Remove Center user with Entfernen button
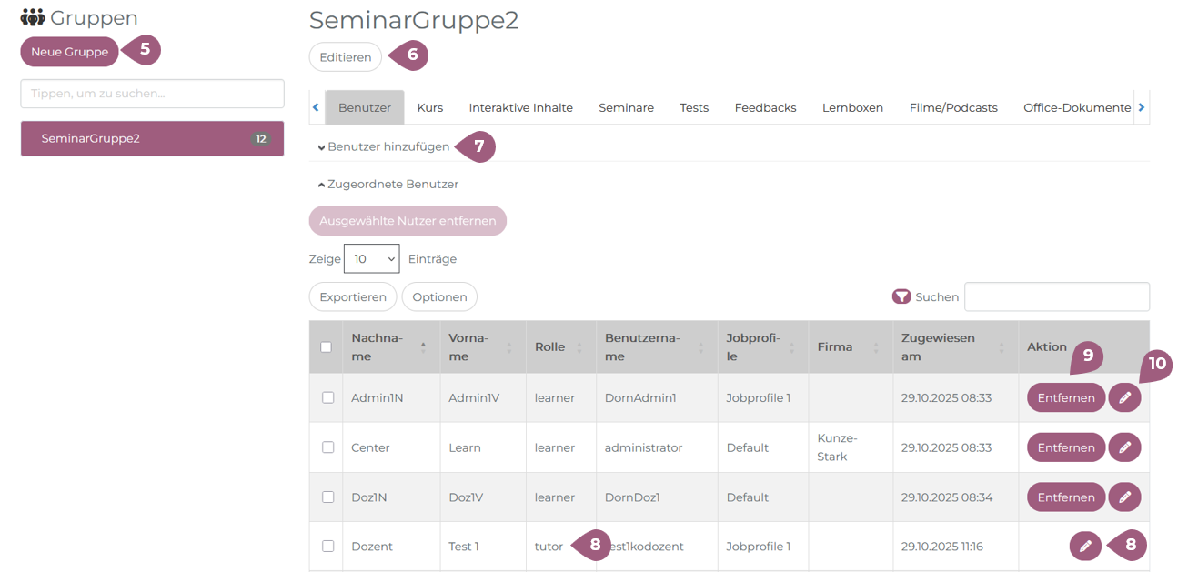Image resolution: width=1188 pixels, height=572 pixels. point(1066,447)
